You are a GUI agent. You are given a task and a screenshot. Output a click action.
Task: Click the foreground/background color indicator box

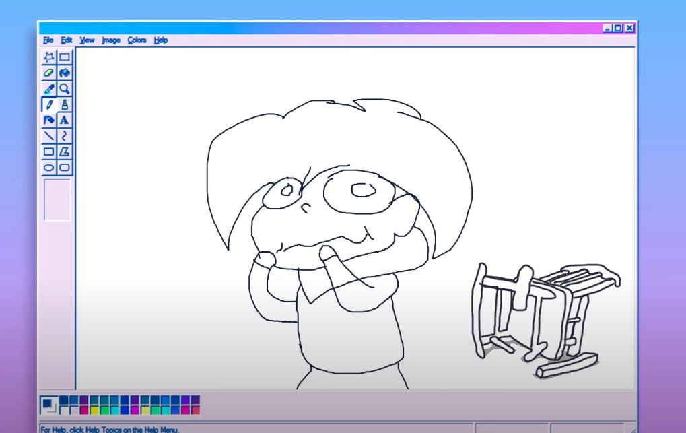[48, 405]
